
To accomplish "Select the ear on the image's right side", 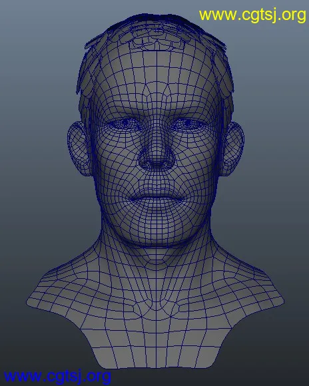I will 233,148.
